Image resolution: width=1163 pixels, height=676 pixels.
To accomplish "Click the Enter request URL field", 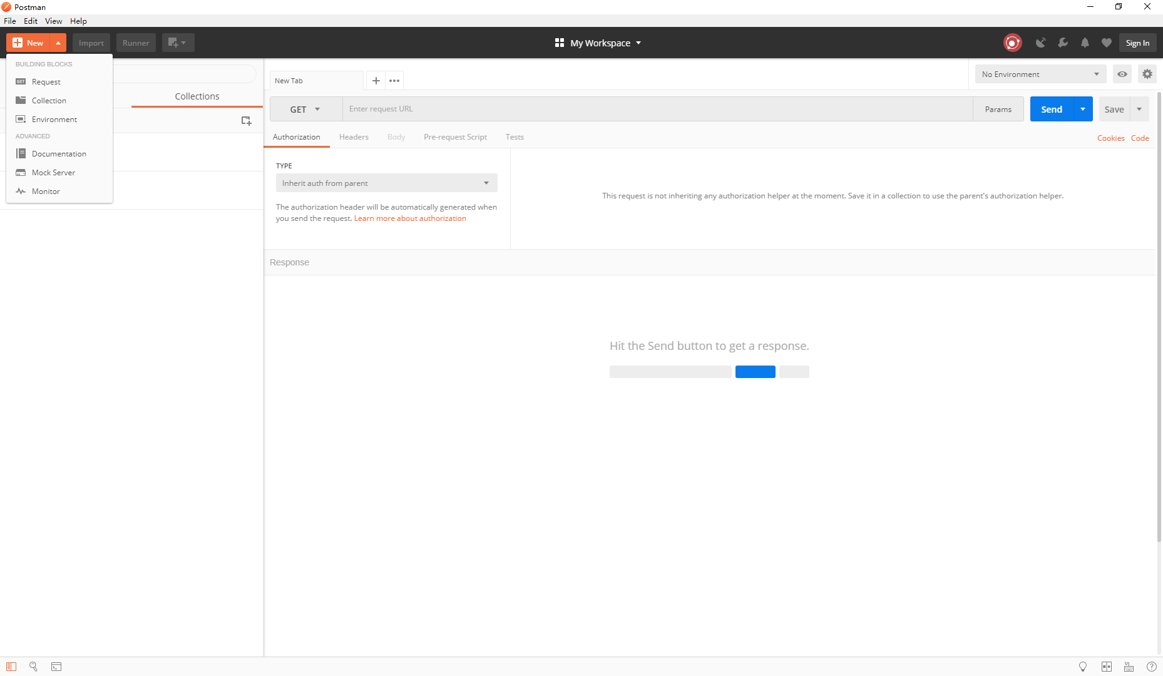I will pyautogui.click(x=657, y=109).
